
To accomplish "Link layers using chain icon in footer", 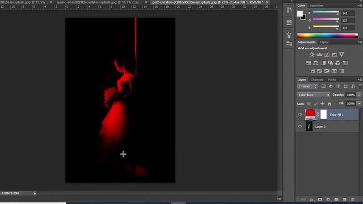I will (303, 199).
